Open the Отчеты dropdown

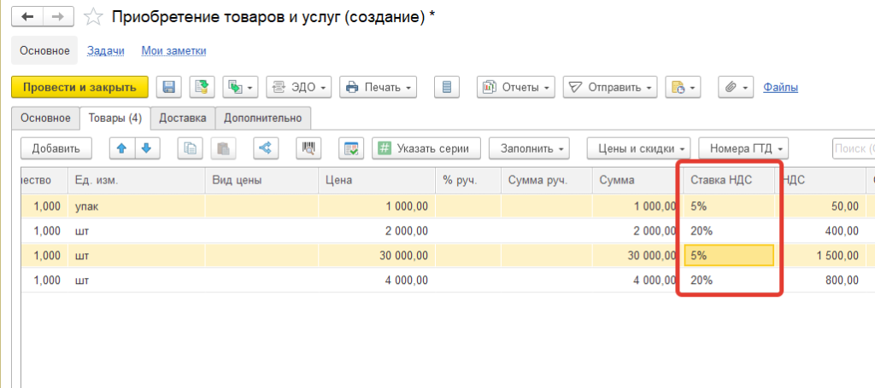click(x=515, y=87)
